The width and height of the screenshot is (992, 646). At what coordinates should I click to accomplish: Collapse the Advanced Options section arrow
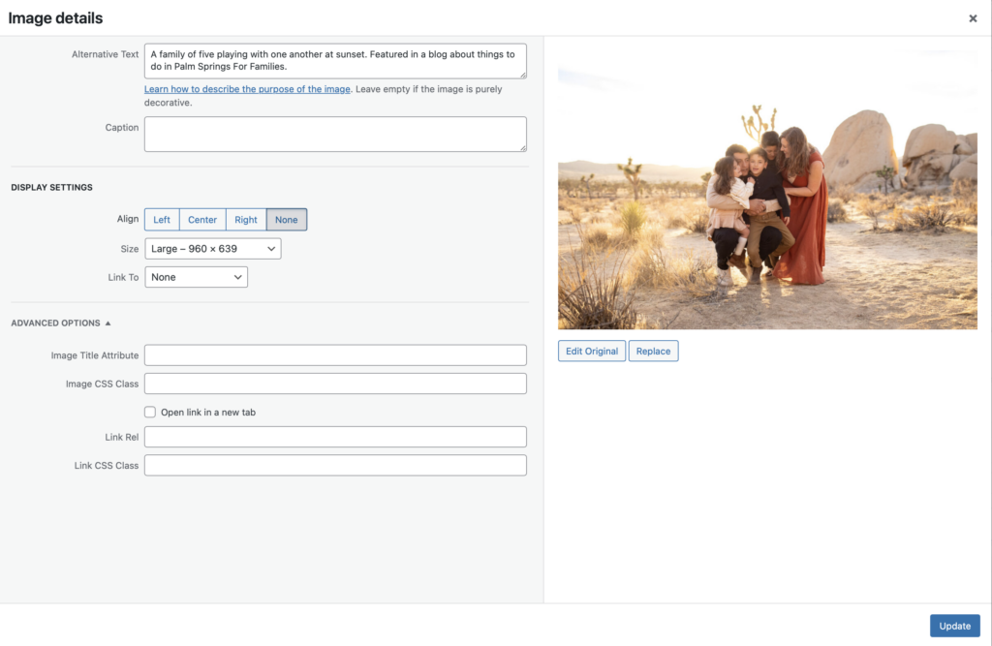coord(108,323)
